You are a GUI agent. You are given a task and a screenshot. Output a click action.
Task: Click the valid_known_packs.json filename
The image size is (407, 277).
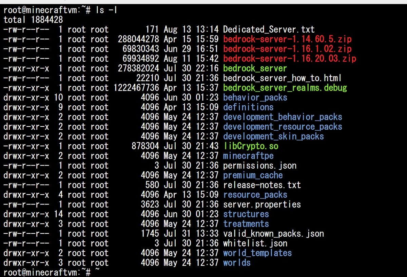tap(273, 234)
